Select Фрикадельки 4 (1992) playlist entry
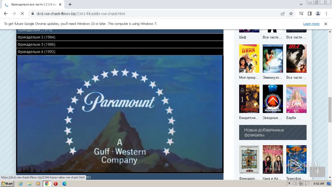This screenshot has height=187, width=332. tap(120, 52)
